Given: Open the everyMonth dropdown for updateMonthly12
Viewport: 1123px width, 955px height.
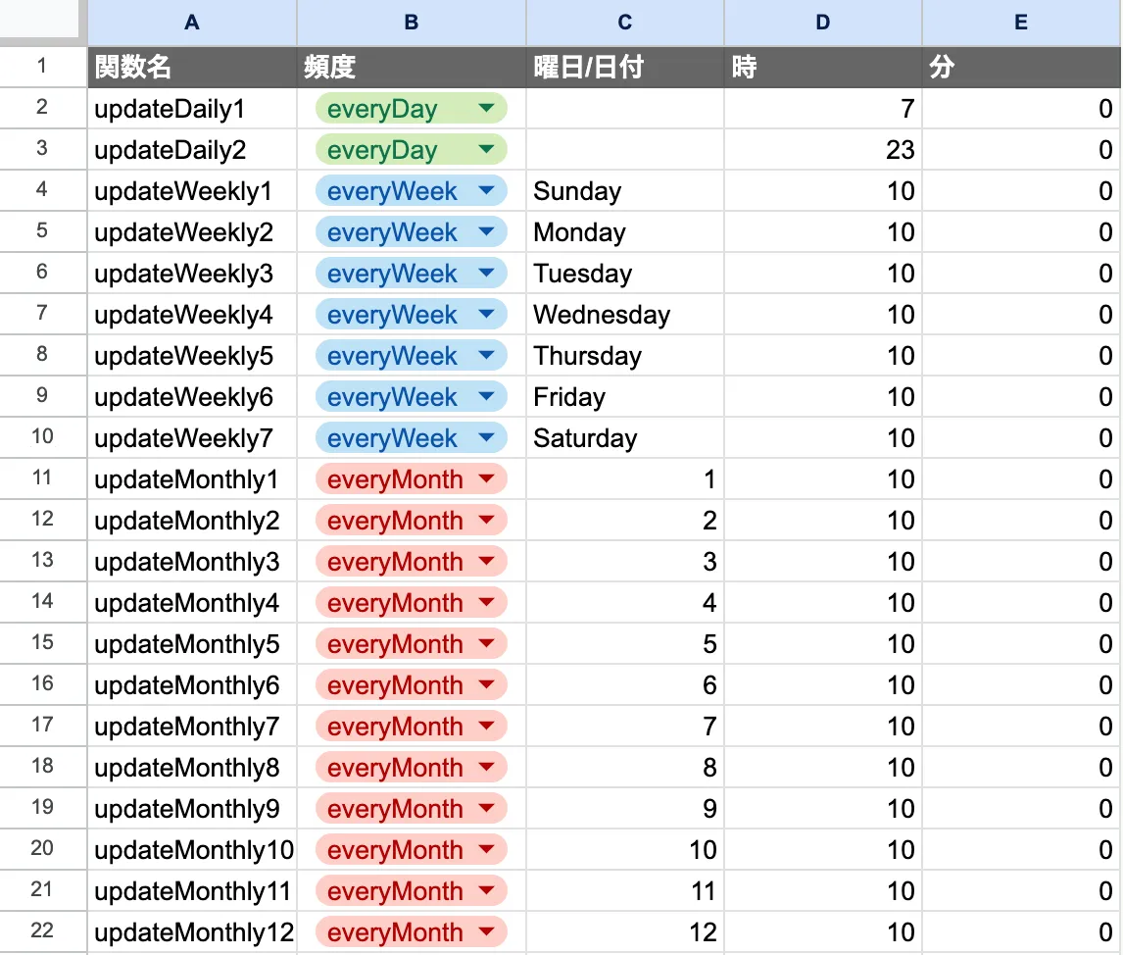Looking at the screenshot, I should coord(486,932).
